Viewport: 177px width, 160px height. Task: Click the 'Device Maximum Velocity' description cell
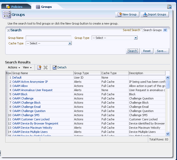(x=147, y=128)
